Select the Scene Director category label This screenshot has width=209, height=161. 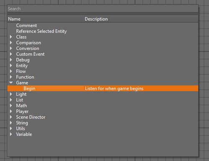click(x=31, y=117)
